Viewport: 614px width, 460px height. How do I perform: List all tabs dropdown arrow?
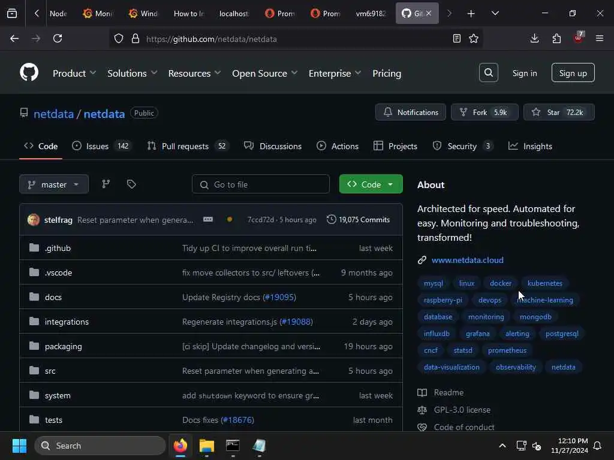pos(495,13)
